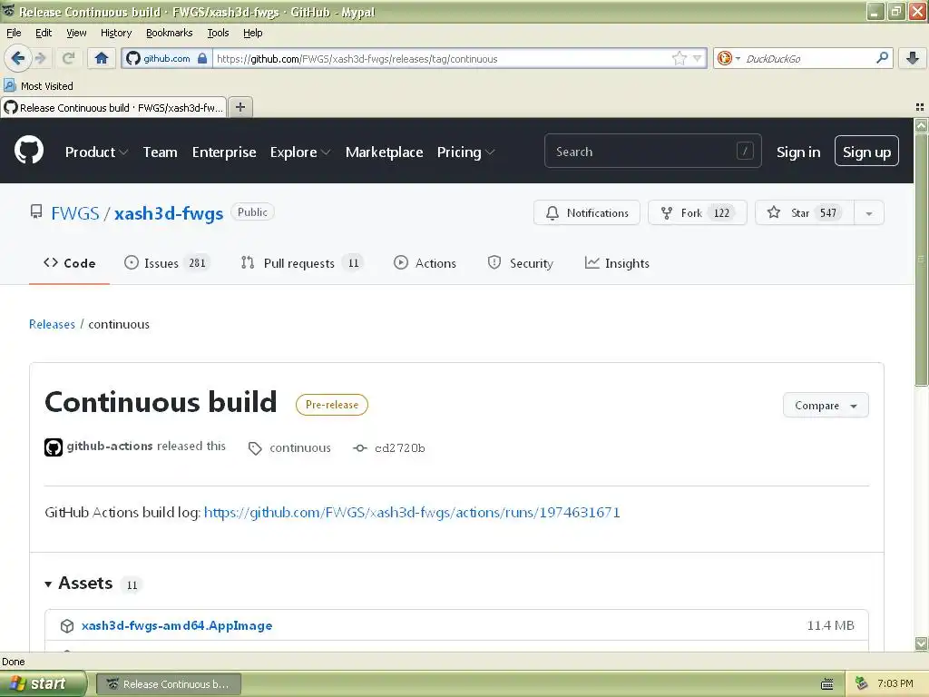Screen dimensions: 929x697
Task: Open the File menu
Action: click(x=14, y=34)
